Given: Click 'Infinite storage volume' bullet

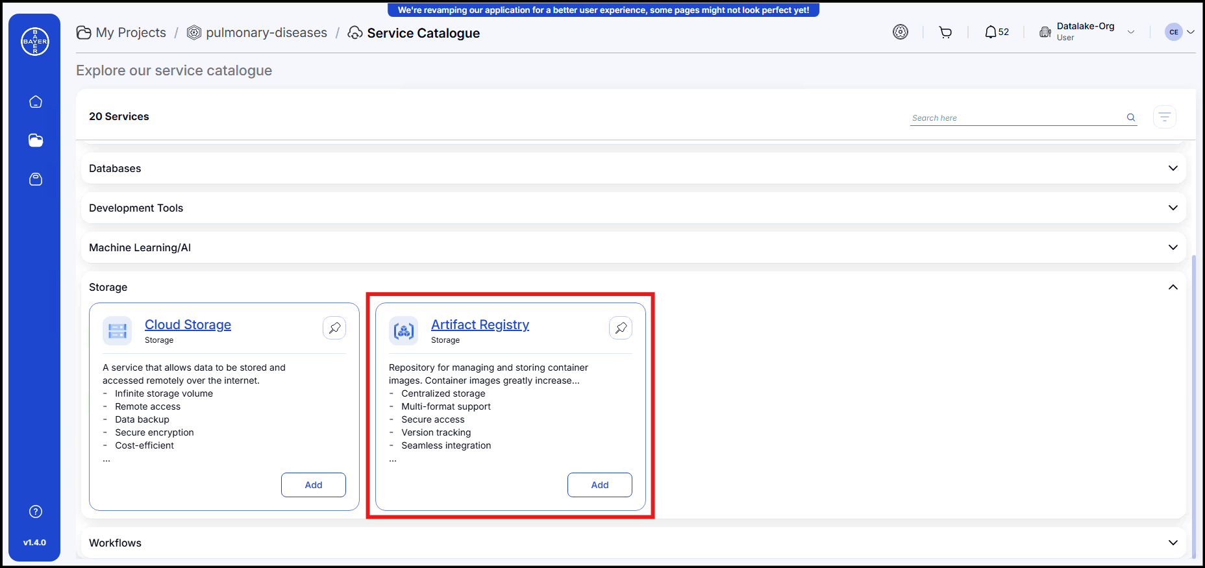Looking at the screenshot, I should click(x=164, y=393).
